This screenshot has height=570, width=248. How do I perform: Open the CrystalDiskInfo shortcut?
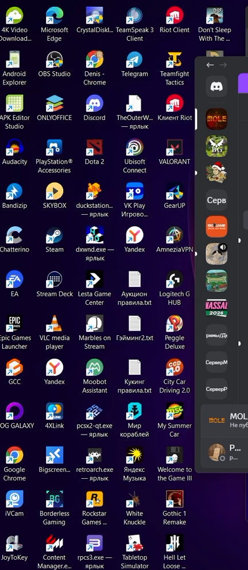coord(95,16)
